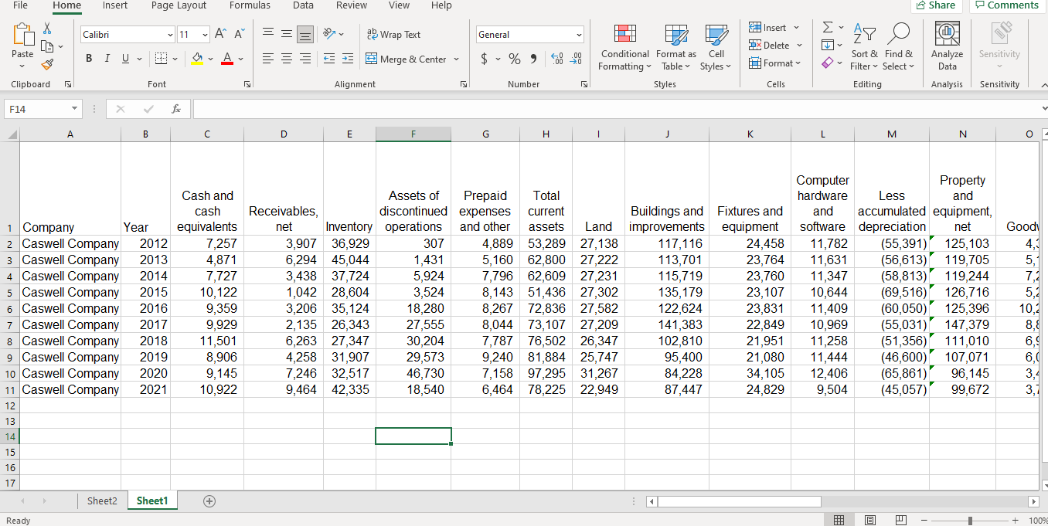Apply Percent Style formatting
1048x526 pixels.
click(514, 58)
